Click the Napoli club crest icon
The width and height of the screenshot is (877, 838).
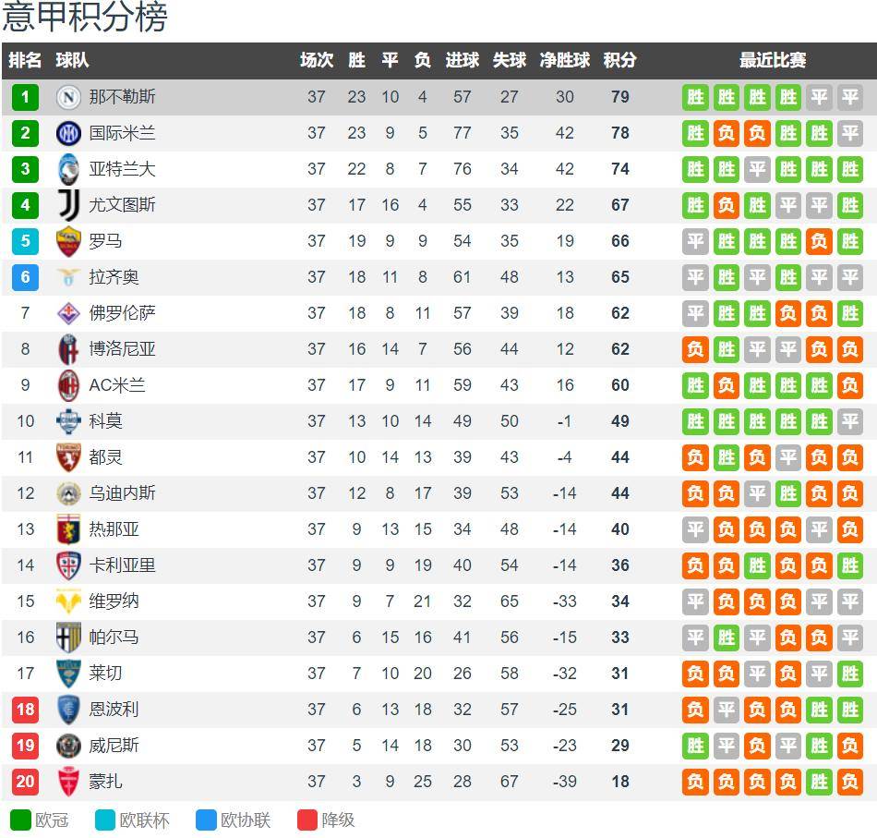click(69, 97)
